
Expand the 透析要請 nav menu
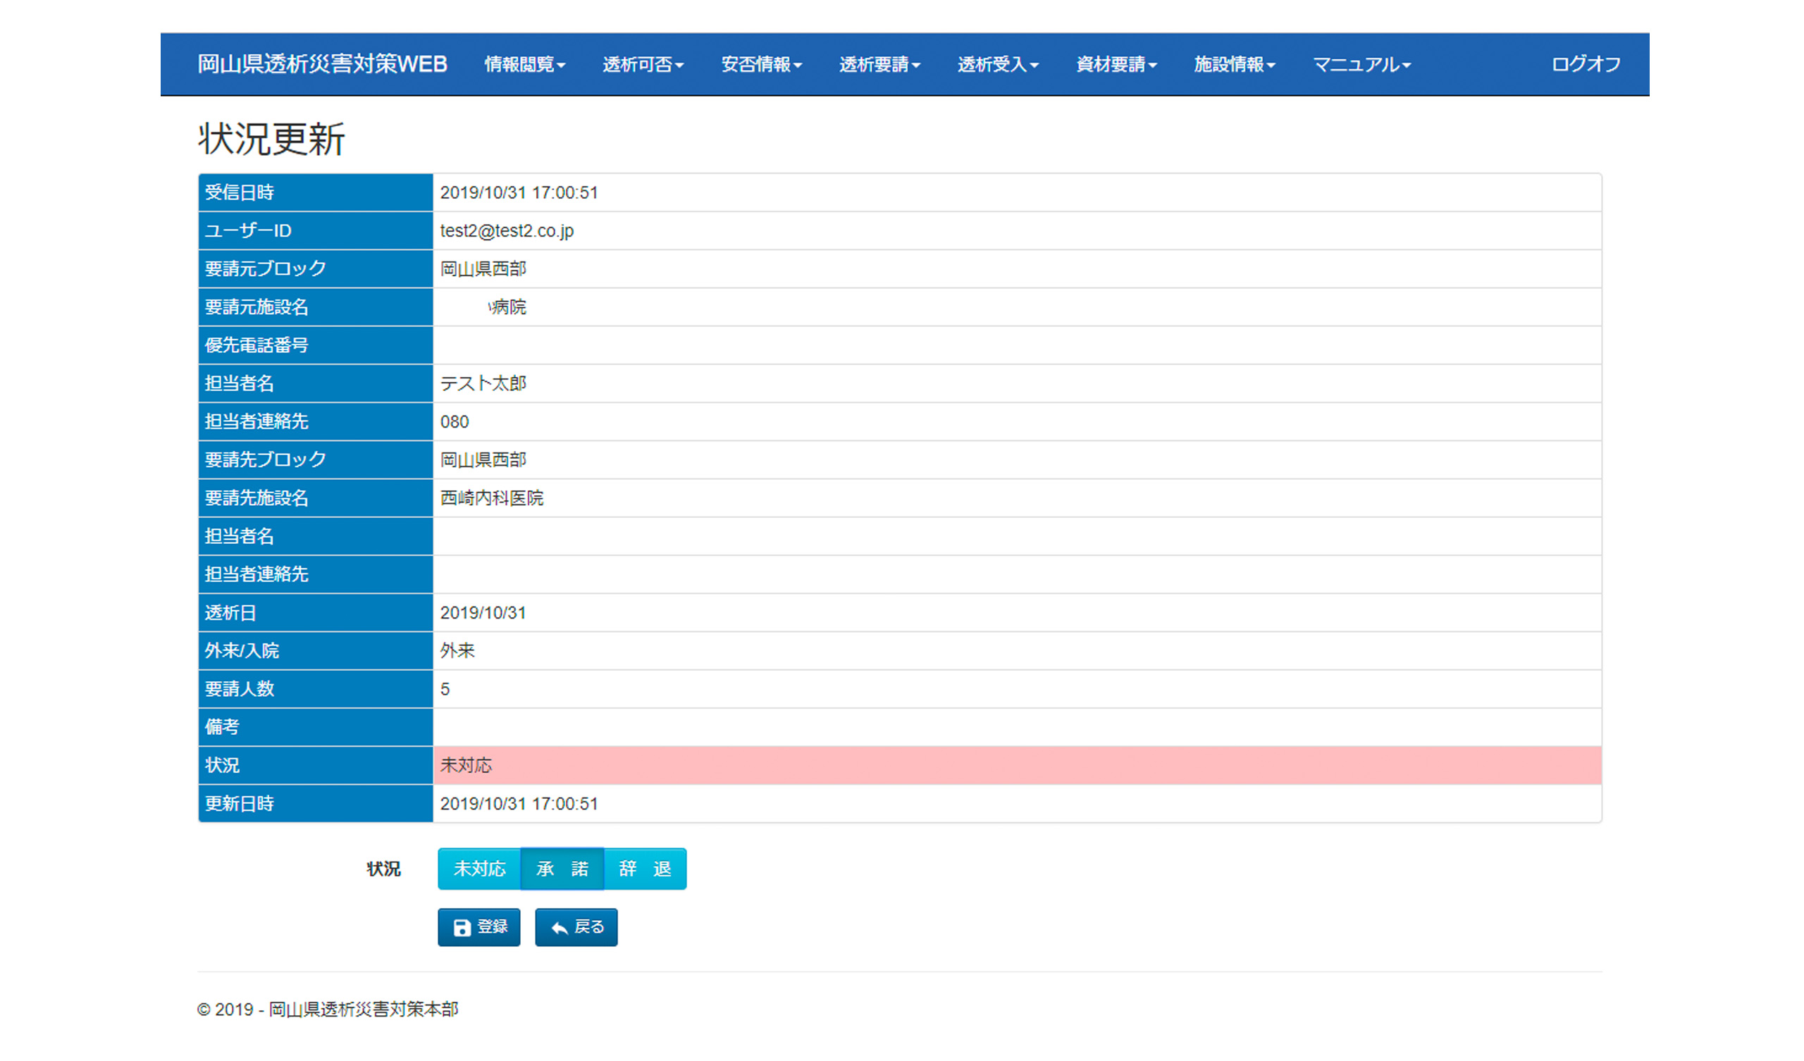879,64
